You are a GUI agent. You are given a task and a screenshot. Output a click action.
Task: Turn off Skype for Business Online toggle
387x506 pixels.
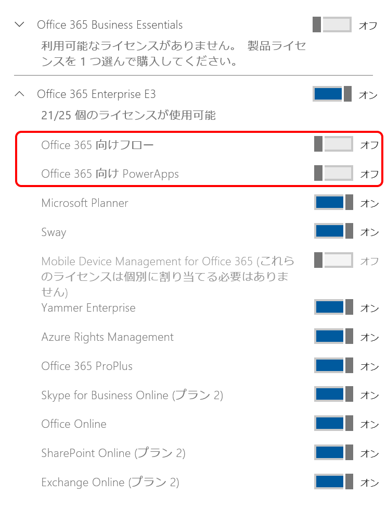pos(333,394)
